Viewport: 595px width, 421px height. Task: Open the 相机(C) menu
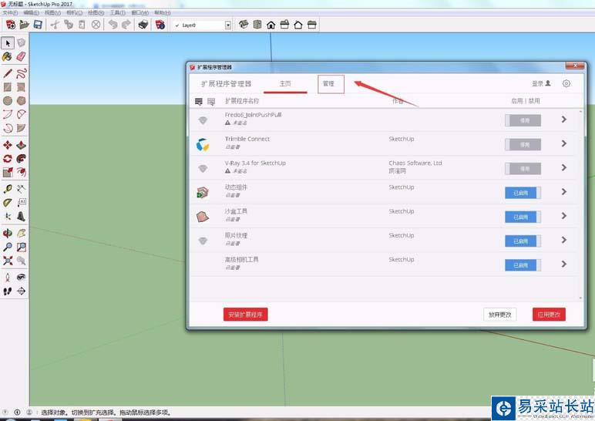coord(74,12)
